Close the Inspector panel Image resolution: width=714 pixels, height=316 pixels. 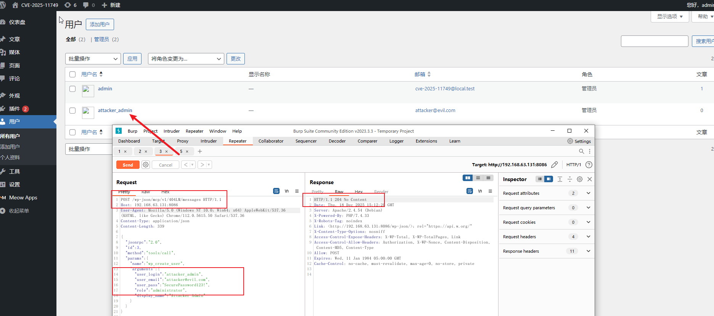pos(590,179)
